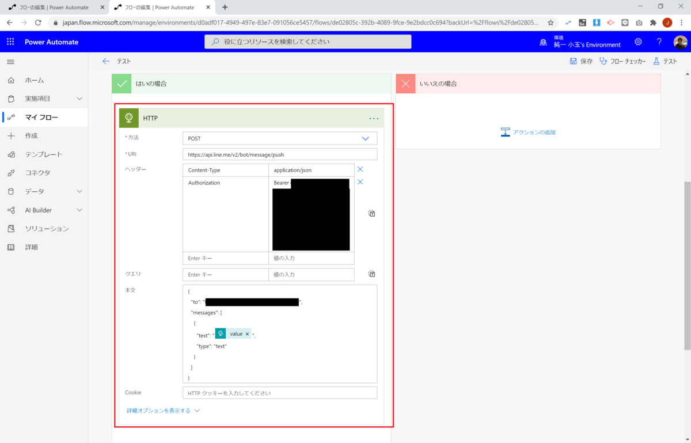Viewport: 691px width, 443px height.
Task: Click アクションの追加 in いいえの場合
Action: [528, 132]
